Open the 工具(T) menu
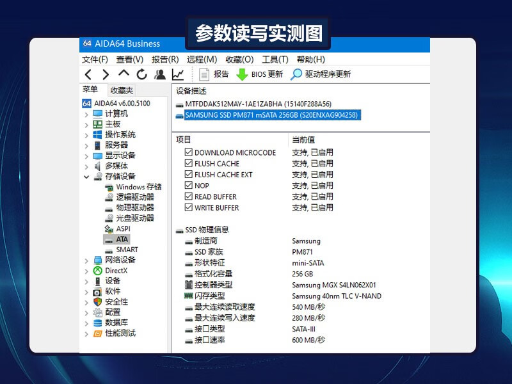The height and width of the screenshot is (384, 512). click(x=275, y=60)
